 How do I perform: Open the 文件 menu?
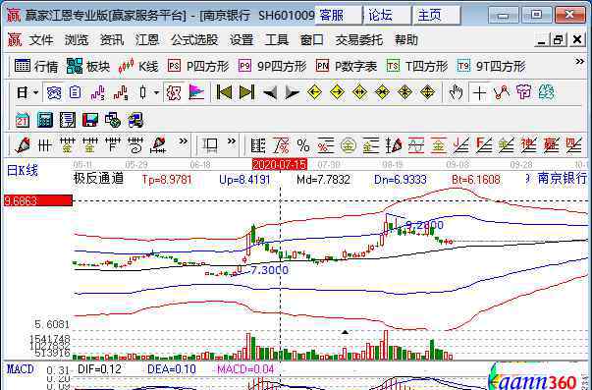pos(41,39)
